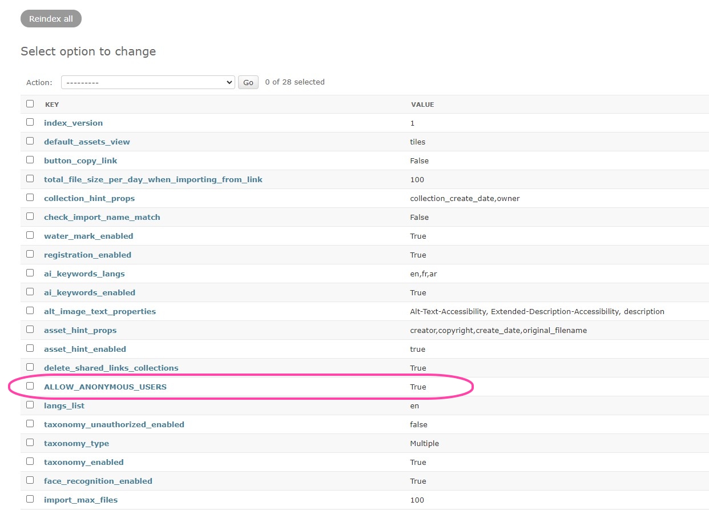Viewport: 709px width, 510px height.
Task: Open the delete_shared_links_collections option
Action: point(111,368)
